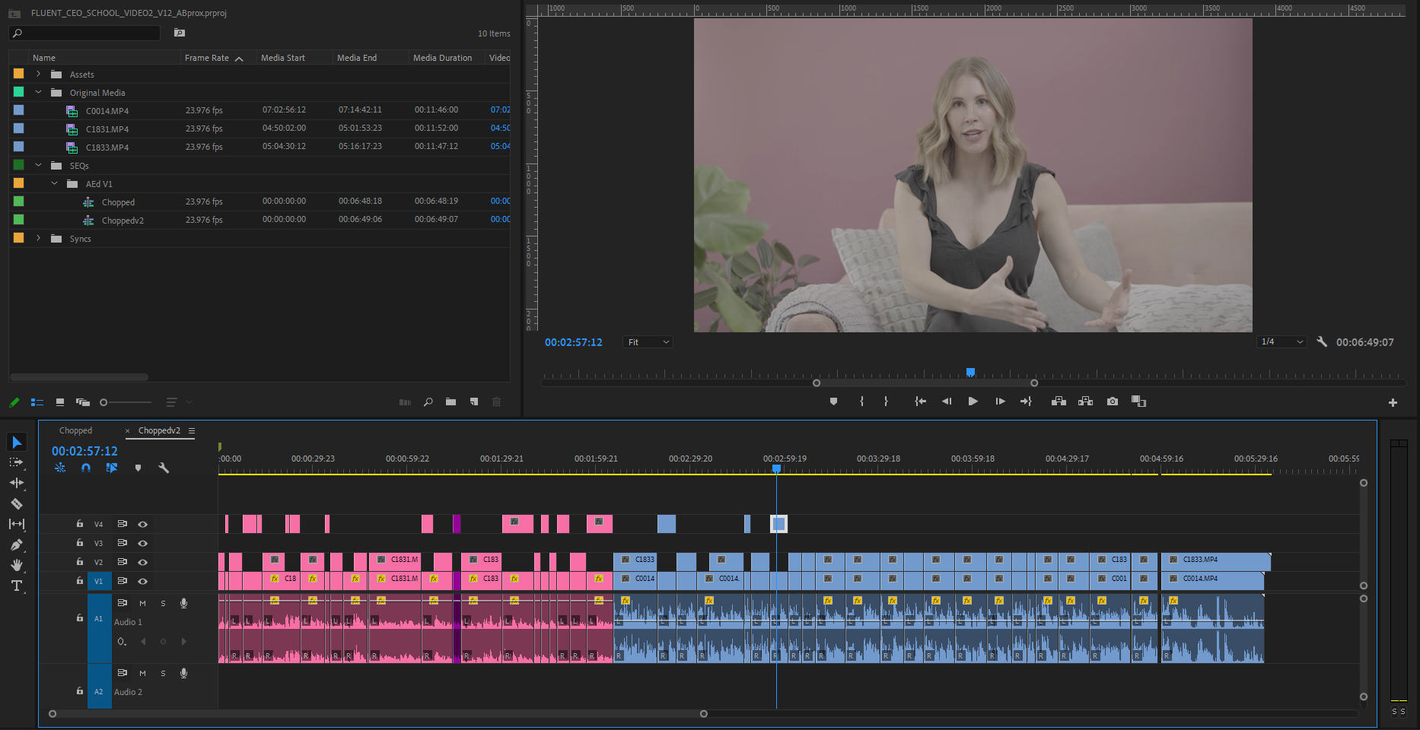
Task: Enable voice-over record on Audio 1
Action: click(183, 603)
